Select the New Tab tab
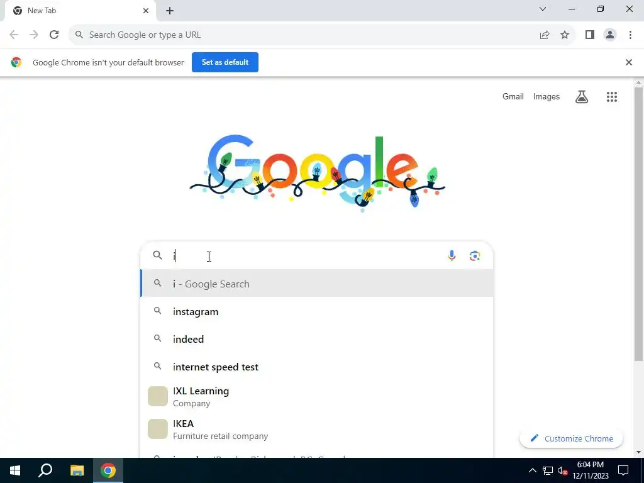The height and width of the screenshot is (483, 644). tap(80, 11)
